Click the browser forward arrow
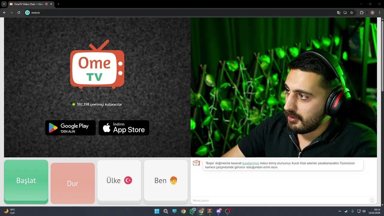Screen dimensions: 384x216 click(11, 13)
